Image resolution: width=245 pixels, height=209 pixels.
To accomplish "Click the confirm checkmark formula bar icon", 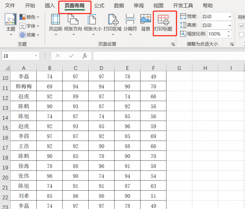I will click(x=71, y=56).
